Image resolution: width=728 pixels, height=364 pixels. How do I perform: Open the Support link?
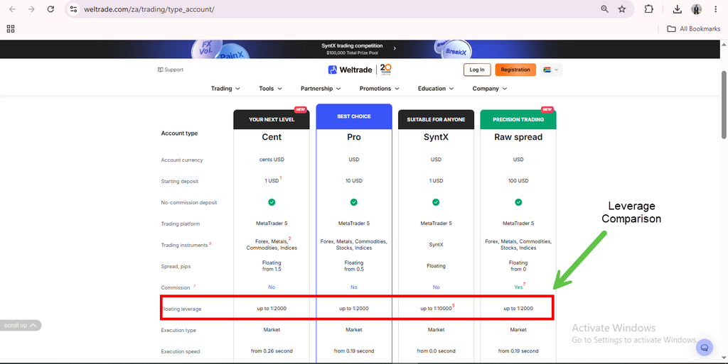[171, 70]
